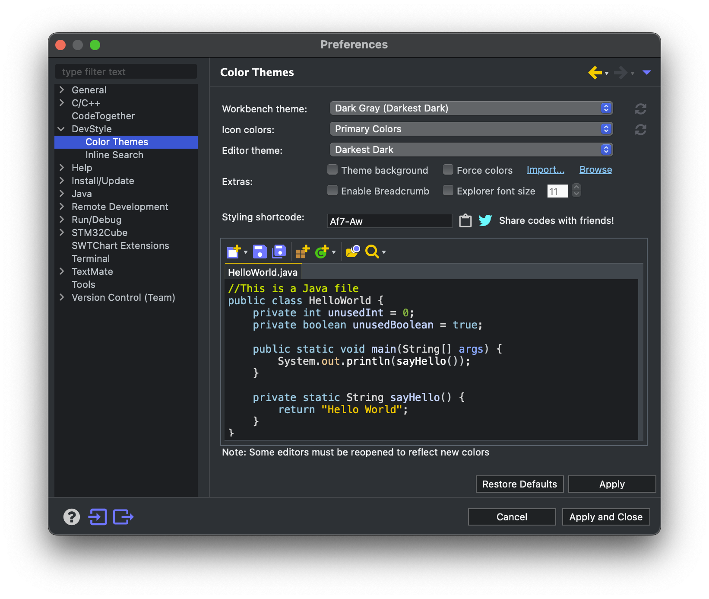Select Terminal in preferences tree

(x=91, y=258)
